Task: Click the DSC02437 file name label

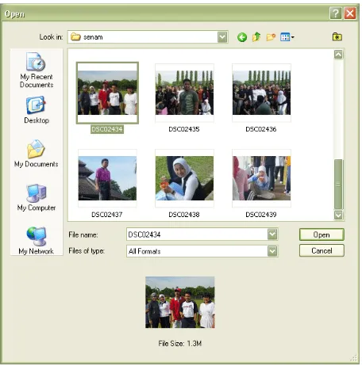Action: click(x=107, y=215)
